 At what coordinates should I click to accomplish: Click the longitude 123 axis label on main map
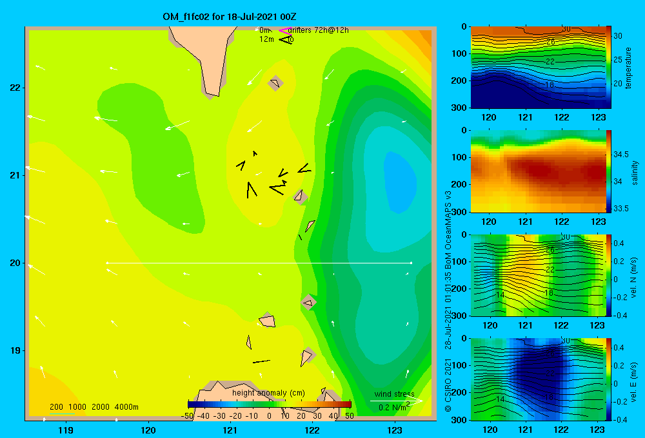[395, 430]
